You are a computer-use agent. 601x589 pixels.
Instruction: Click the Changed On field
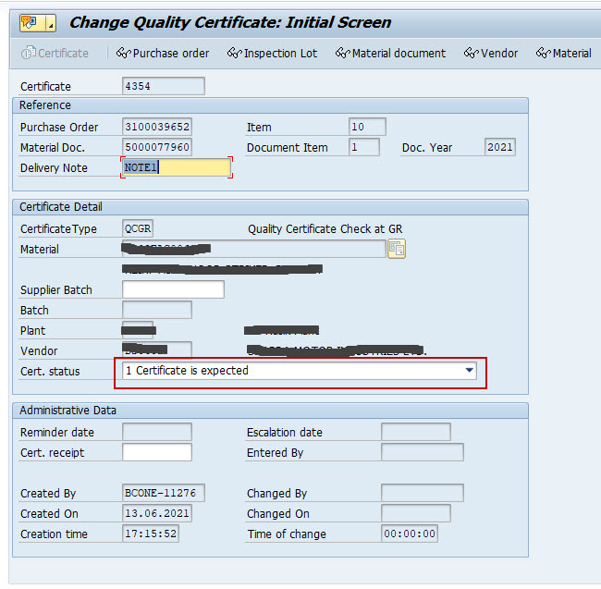point(416,513)
